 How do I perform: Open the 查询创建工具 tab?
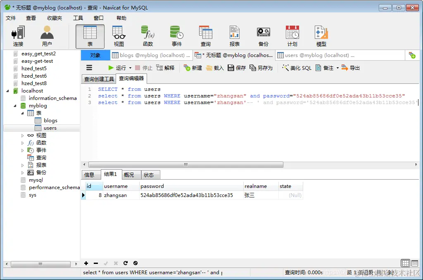click(99, 79)
